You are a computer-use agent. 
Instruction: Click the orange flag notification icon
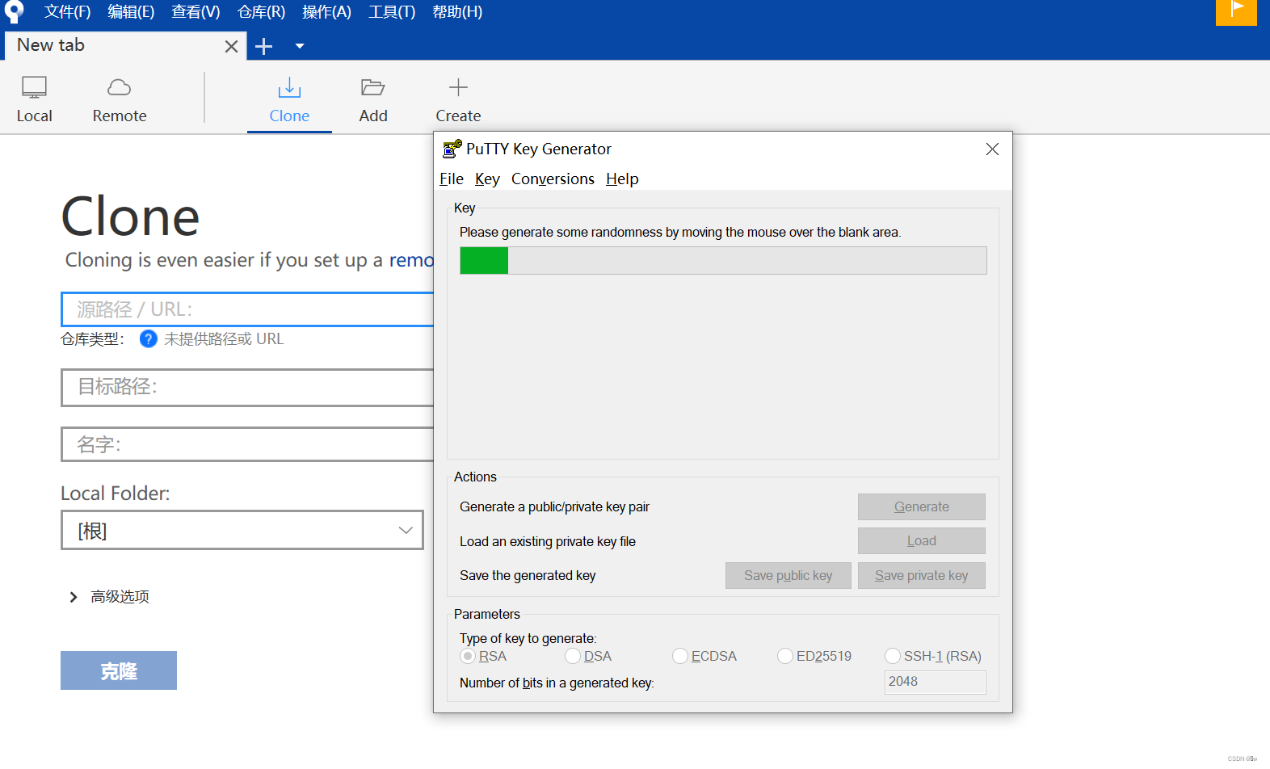coord(1236,11)
